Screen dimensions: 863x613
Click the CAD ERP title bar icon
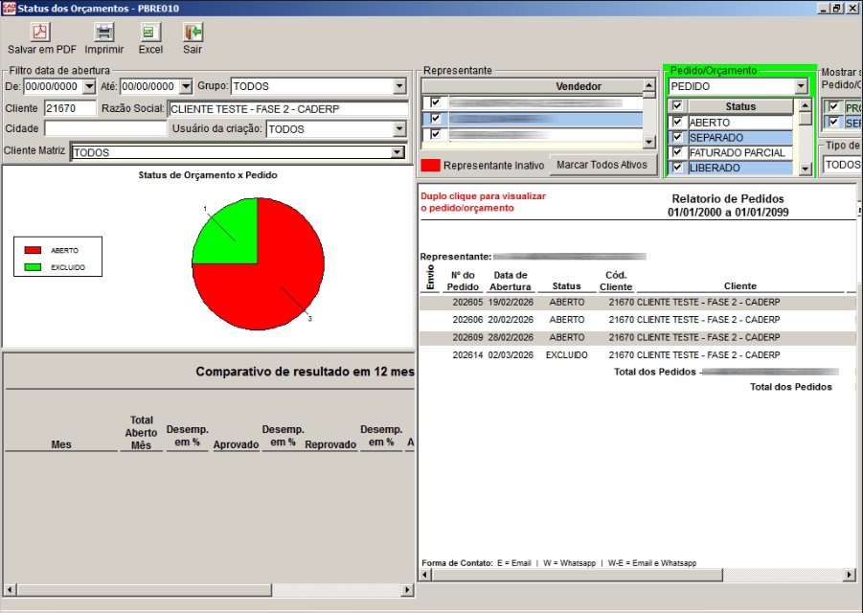click(9, 9)
